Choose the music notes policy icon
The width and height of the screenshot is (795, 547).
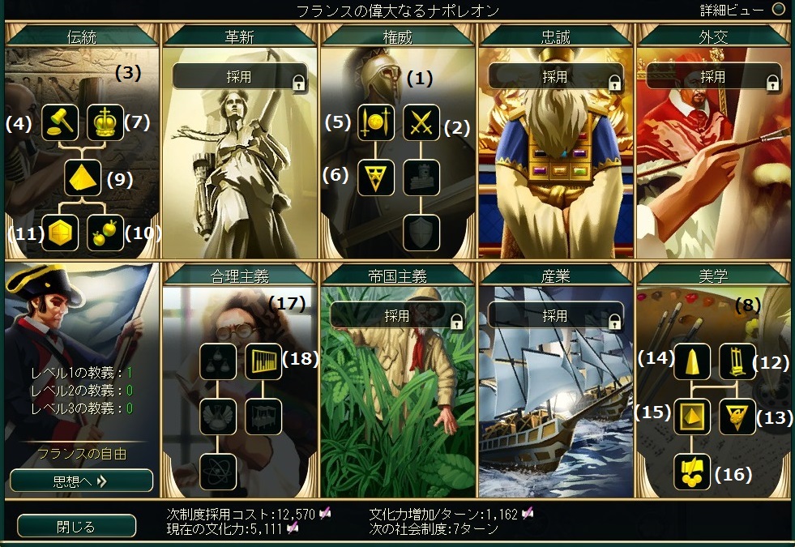point(692,472)
